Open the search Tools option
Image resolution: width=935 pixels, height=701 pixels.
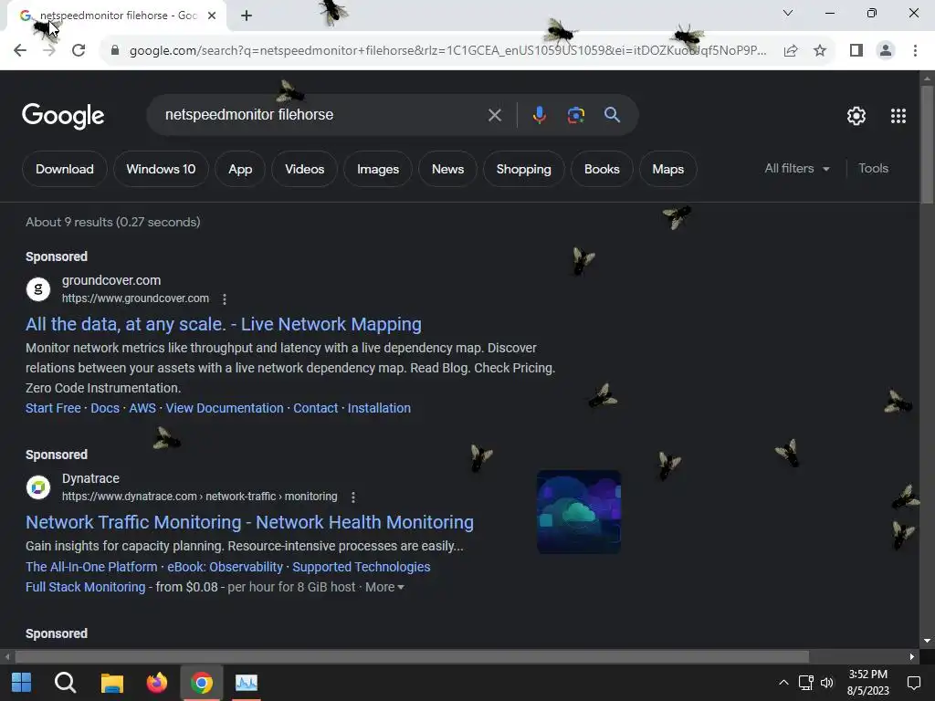pos(873,169)
